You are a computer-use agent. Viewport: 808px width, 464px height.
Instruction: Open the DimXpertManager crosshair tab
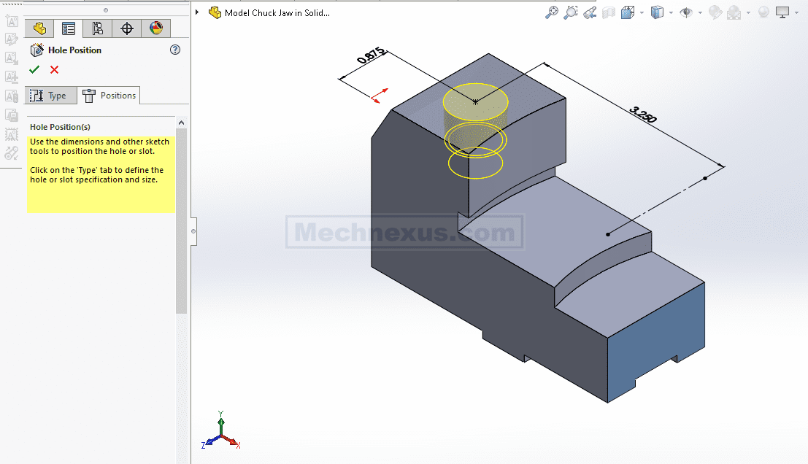pyautogui.click(x=127, y=28)
